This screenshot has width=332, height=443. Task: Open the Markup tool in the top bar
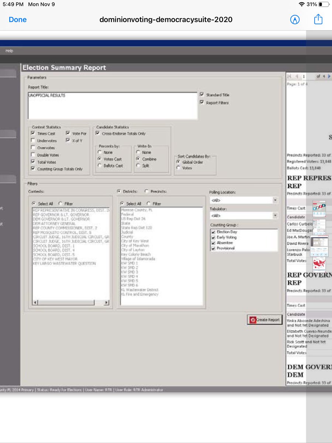point(295,20)
